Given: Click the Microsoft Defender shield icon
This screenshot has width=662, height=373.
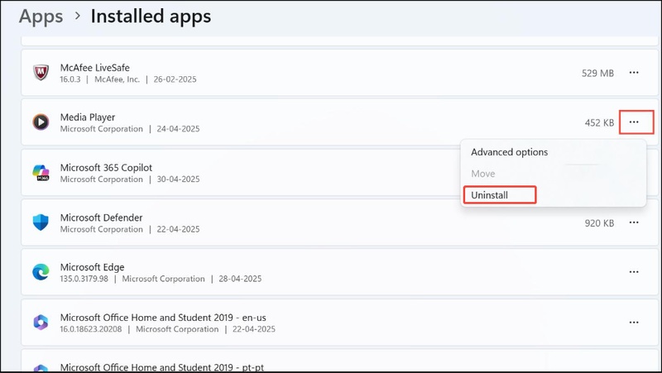Looking at the screenshot, I should coord(41,222).
